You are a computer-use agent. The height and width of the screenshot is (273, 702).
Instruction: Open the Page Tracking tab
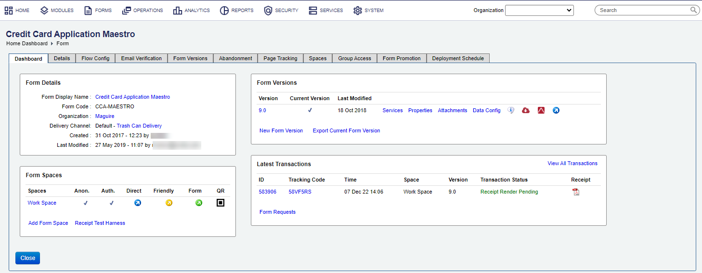(280, 58)
